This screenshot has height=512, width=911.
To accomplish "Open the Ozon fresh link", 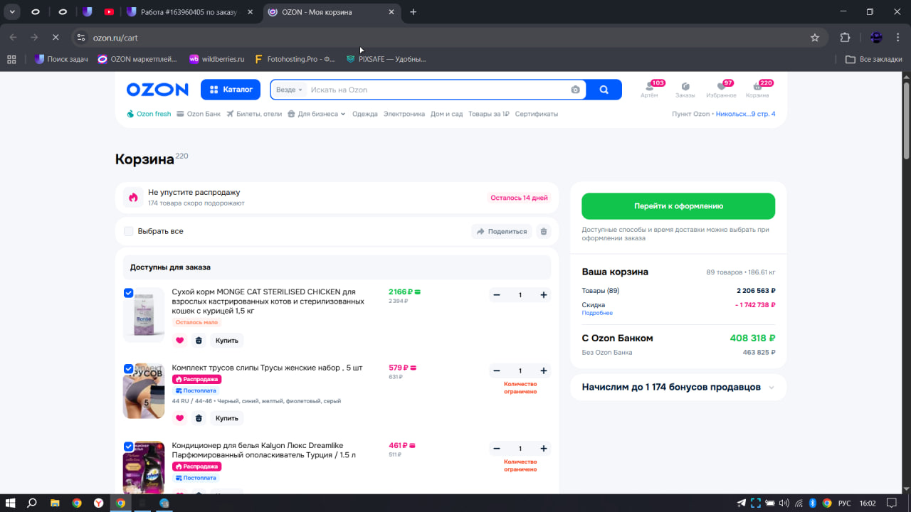I will (x=149, y=114).
